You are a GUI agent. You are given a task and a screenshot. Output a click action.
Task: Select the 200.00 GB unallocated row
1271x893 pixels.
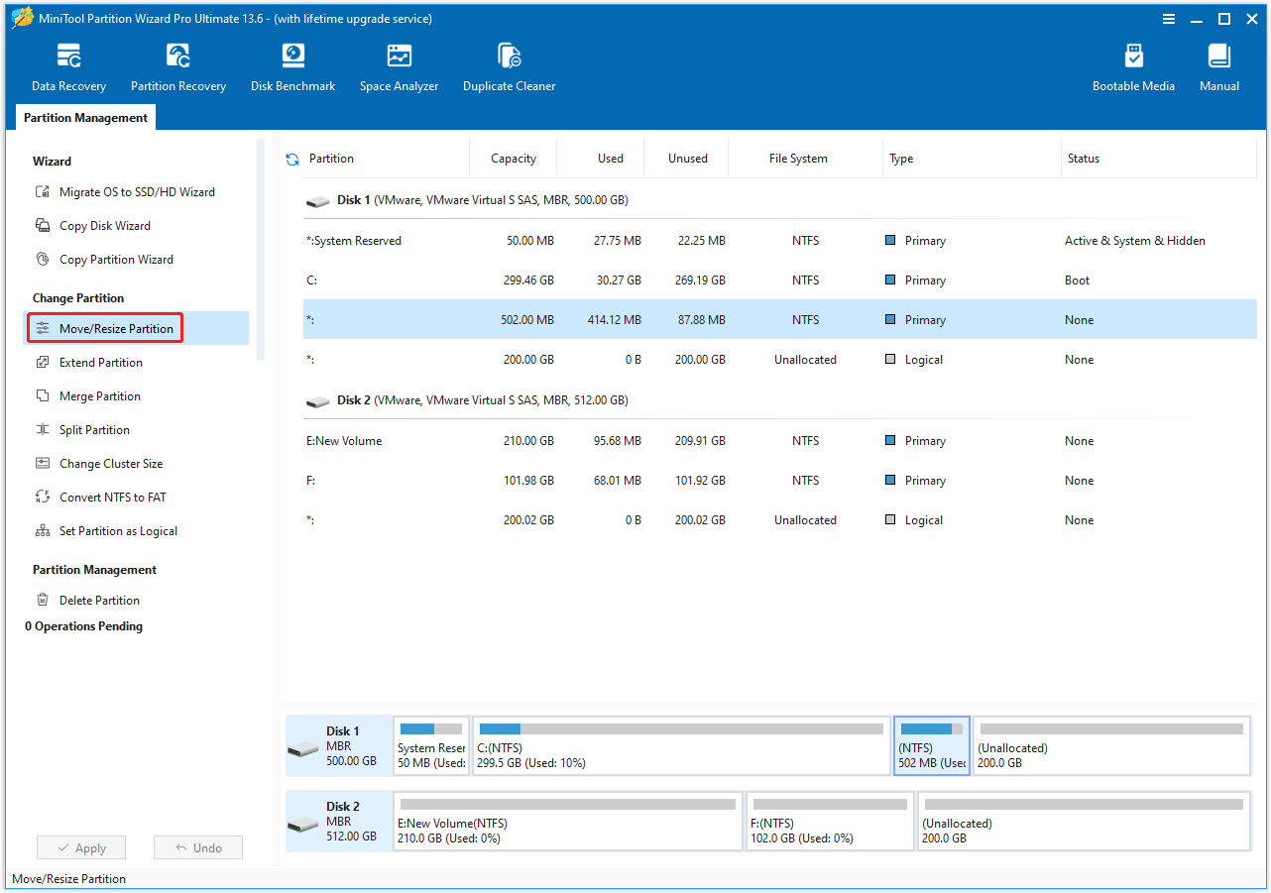pos(779,360)
